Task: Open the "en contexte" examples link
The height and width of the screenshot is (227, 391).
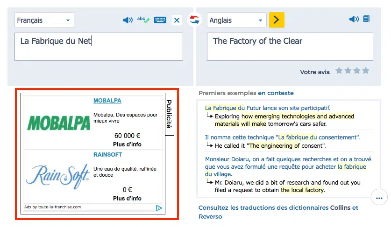Action: point(276,93)
